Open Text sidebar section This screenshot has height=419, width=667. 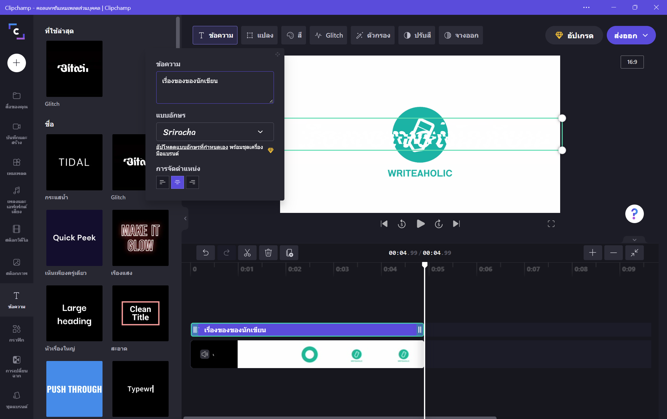coord(16,300)
